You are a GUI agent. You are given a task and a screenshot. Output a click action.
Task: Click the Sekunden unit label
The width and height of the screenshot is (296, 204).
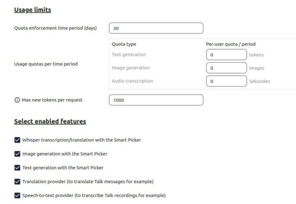[x=260, y=81]
